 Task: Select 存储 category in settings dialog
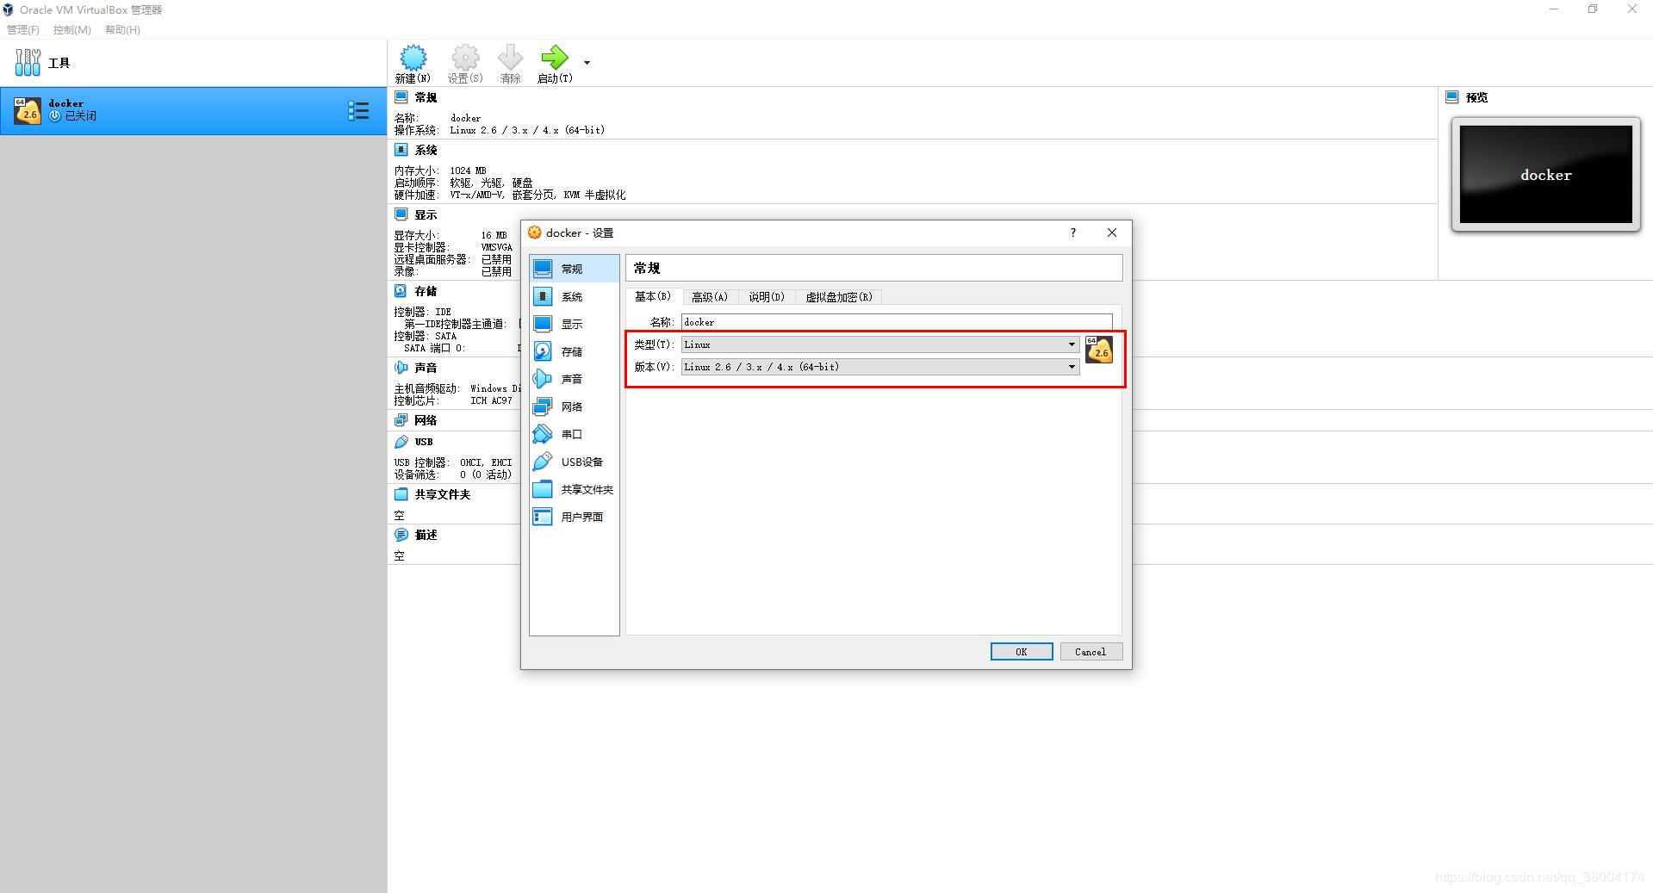(x=574, y=351)
